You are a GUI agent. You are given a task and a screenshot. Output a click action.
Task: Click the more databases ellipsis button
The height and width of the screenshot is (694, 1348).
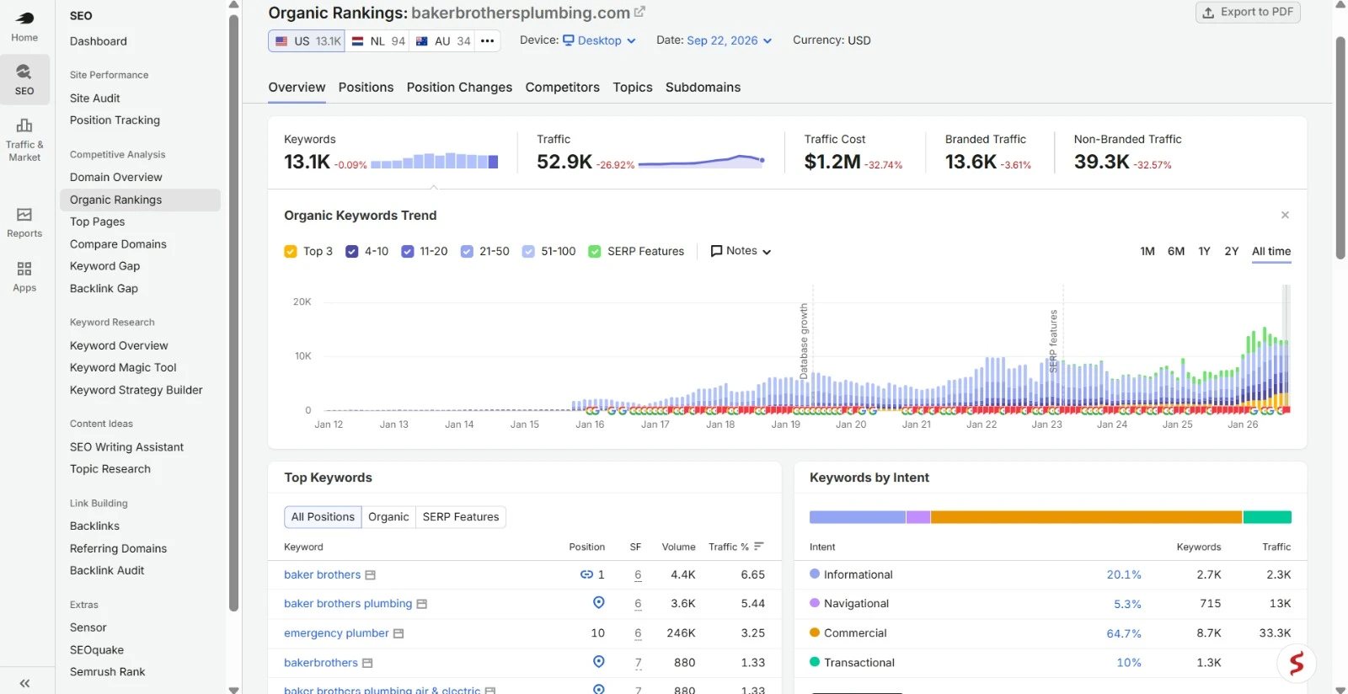[487, 40]
